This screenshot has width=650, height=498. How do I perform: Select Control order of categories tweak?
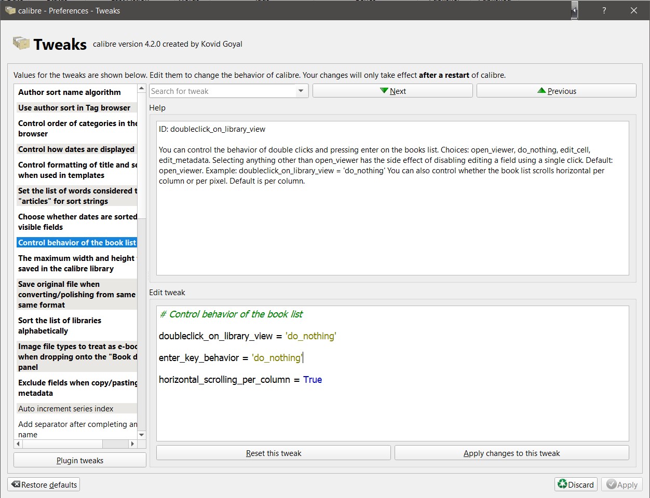(77, 129)
